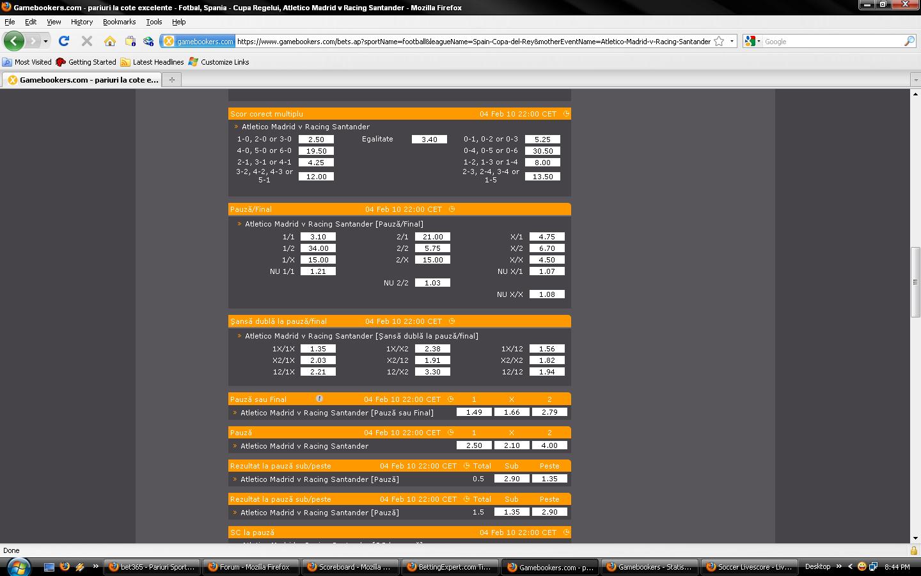
Task: Pick NU 2/2 odds 1.03
Action: click(x=432, y=283)
